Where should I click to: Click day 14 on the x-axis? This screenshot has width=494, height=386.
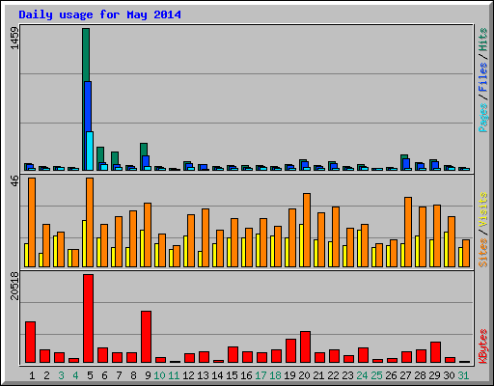pos(217,375)
